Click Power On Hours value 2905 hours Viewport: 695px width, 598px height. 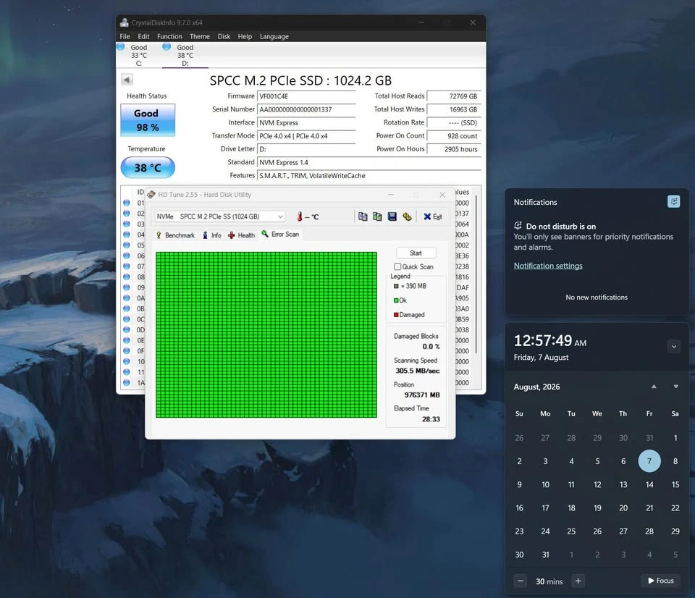point(453,149)
